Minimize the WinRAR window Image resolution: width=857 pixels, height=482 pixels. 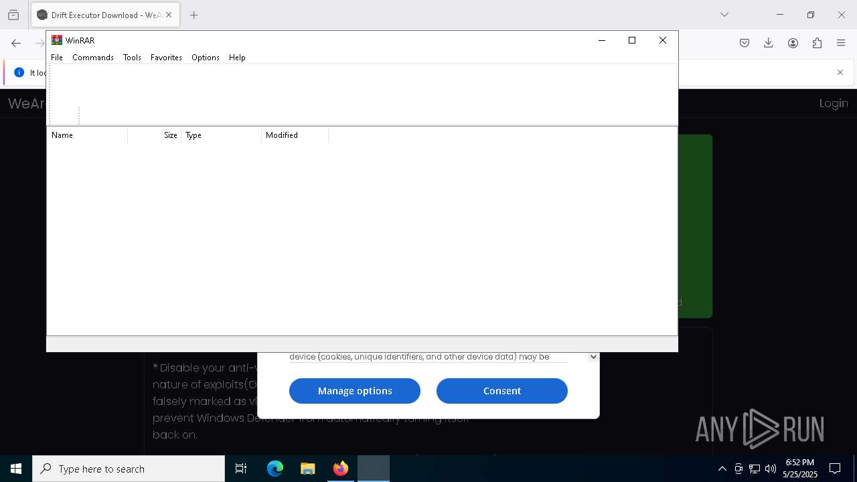[x=601, y=40]
